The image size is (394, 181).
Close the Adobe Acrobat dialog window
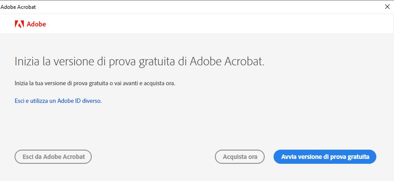pos(387,7)
